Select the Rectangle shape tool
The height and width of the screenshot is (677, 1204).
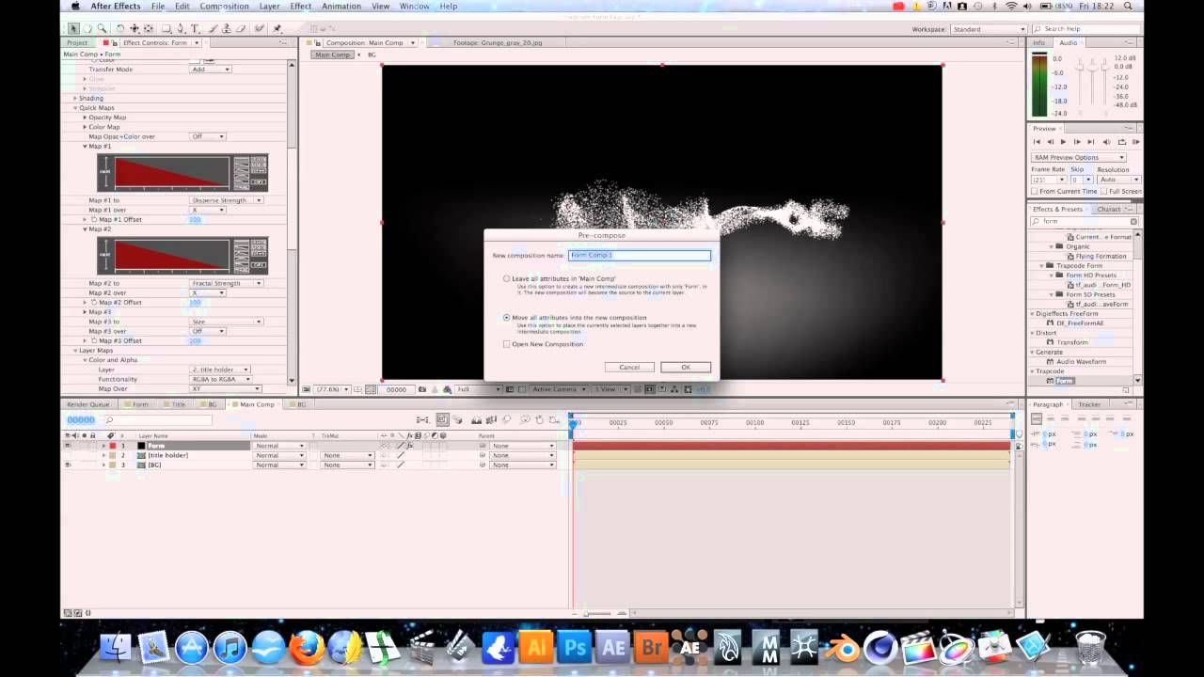166,28
